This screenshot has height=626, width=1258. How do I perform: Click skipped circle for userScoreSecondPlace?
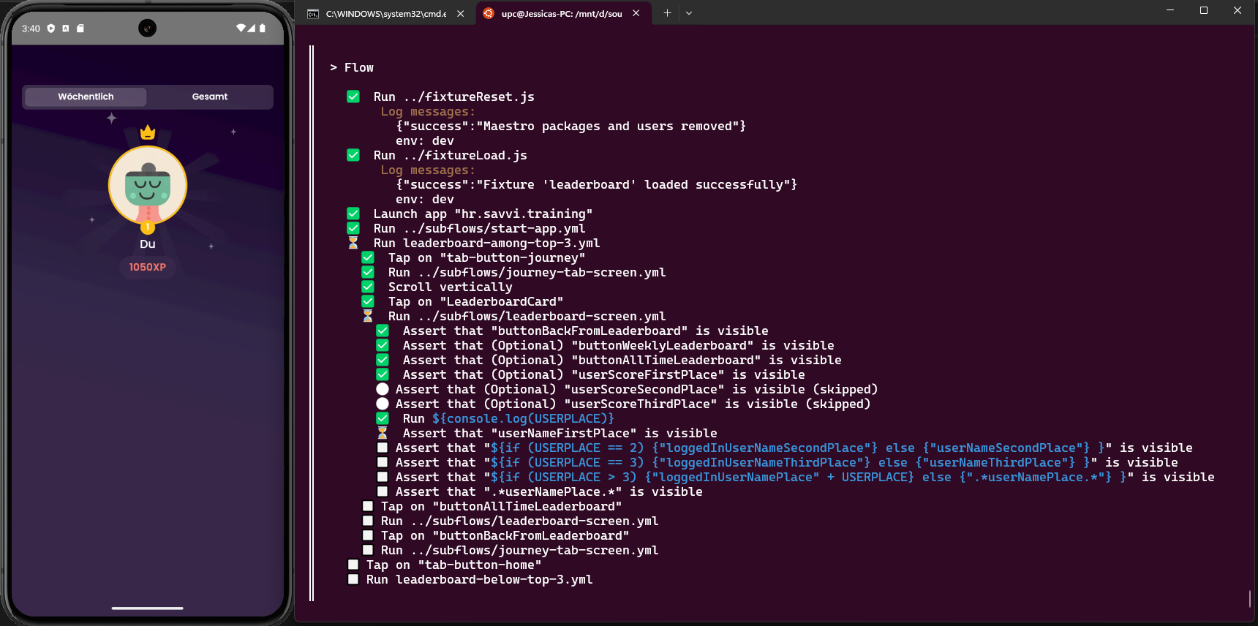click(383, 389)
